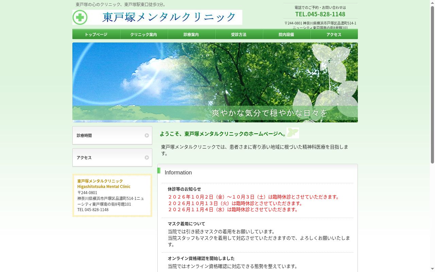
Task: Open the トップページ navigation tab
Action: point(96,34)
